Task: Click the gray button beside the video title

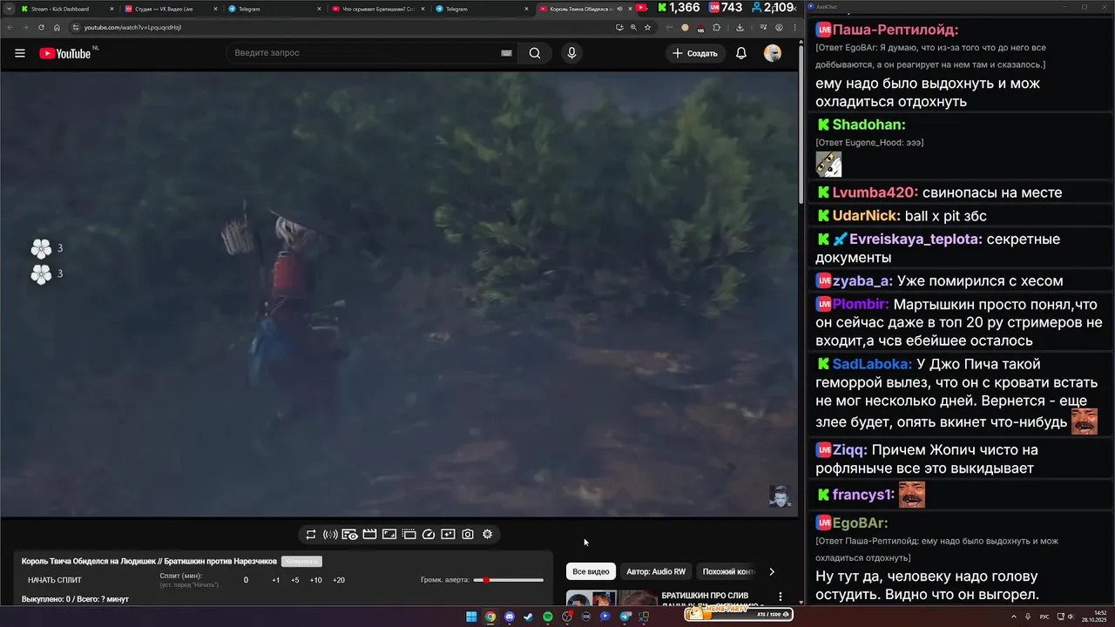Action: [301, 562]
